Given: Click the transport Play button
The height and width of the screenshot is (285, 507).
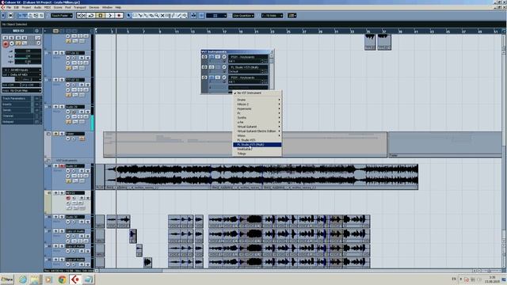Looking at the screenshot, I should point(109,16).
